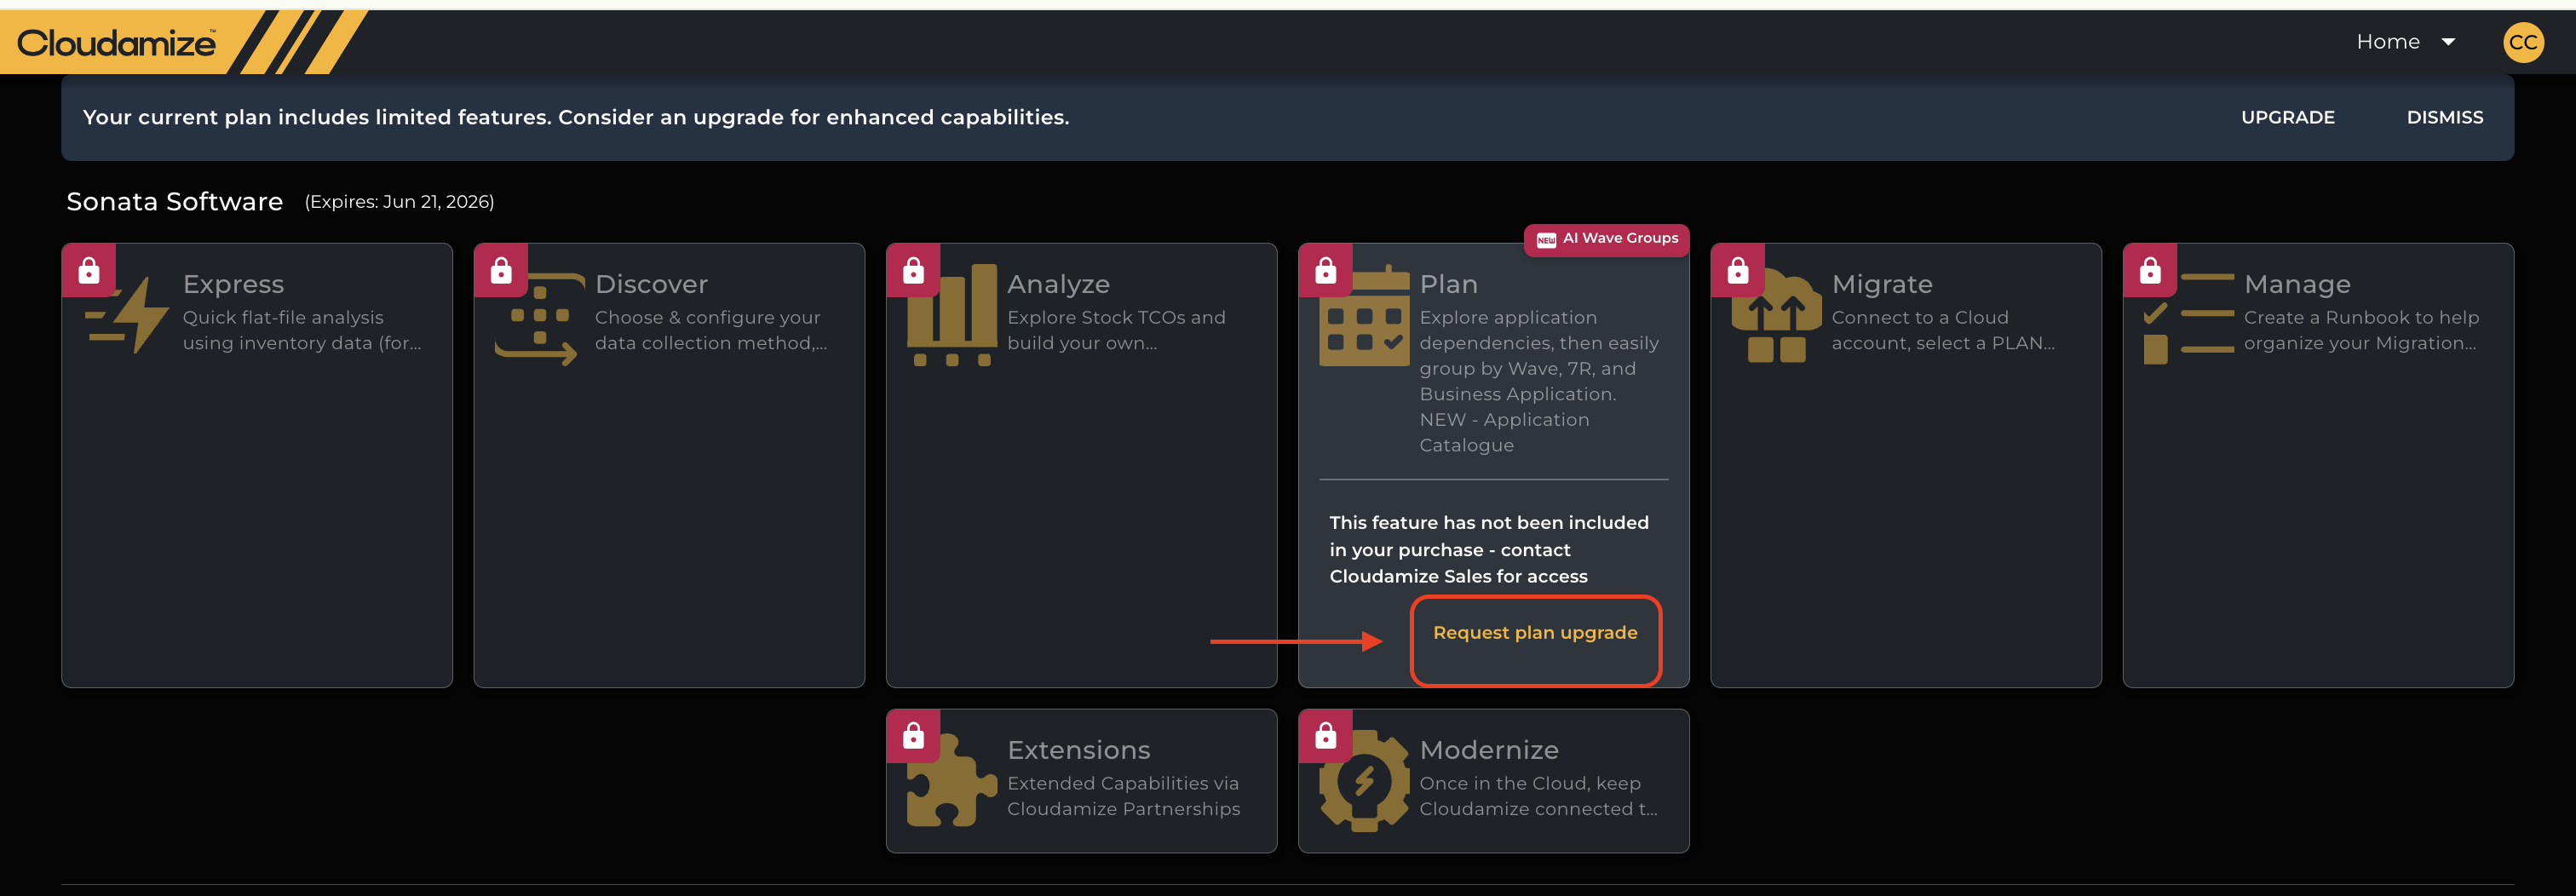The width and height of the screenshot is (2576, 896).
Task: Click Request plan upgrade
Action: (x=1535, y=633)
